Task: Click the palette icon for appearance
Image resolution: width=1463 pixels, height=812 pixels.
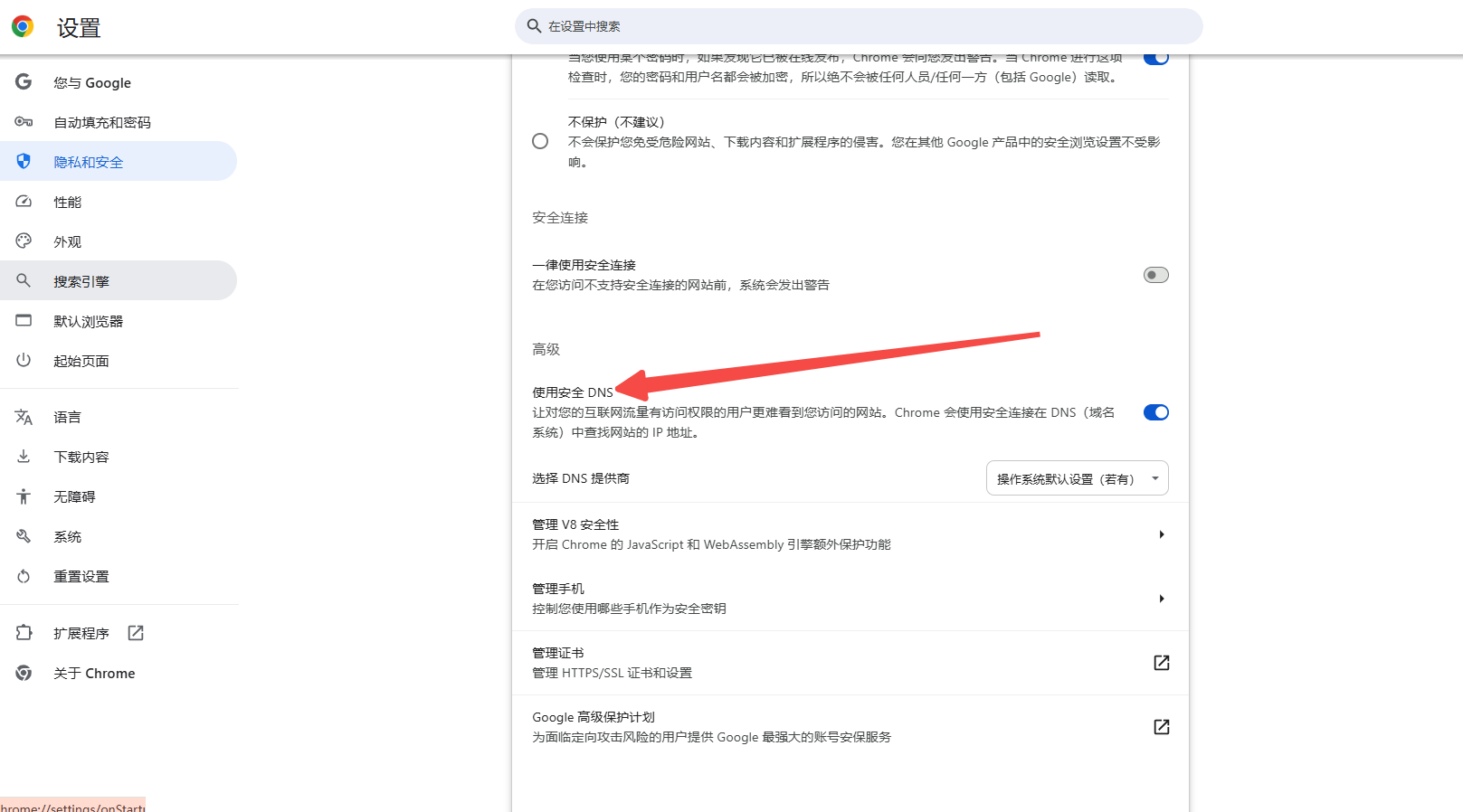Action: (24, 241)
